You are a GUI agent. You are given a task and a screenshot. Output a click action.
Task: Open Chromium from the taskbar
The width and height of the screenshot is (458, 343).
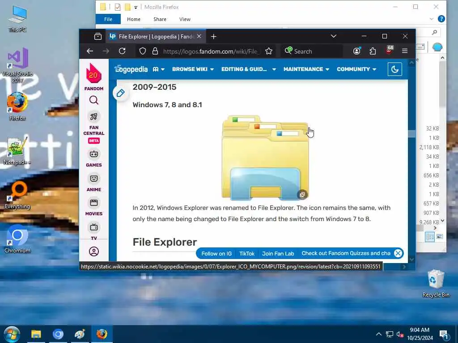coord(58,334)
